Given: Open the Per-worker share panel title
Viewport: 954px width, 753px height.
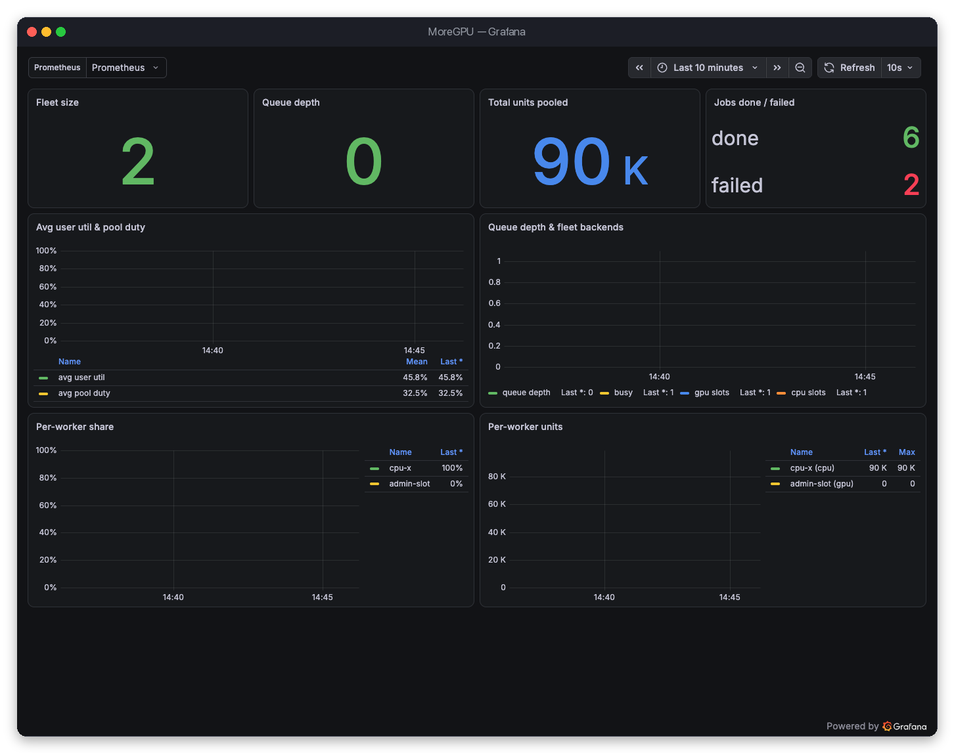Looking at the screenshot, I should [x=75, y=427].
